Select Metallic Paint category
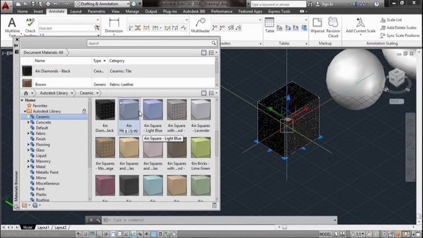The width and height of the screenshot is (423, 238). pos(47,172)
